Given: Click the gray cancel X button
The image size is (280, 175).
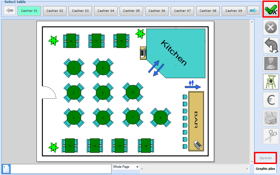Looking at the screenshot, I should coord(271,27).
